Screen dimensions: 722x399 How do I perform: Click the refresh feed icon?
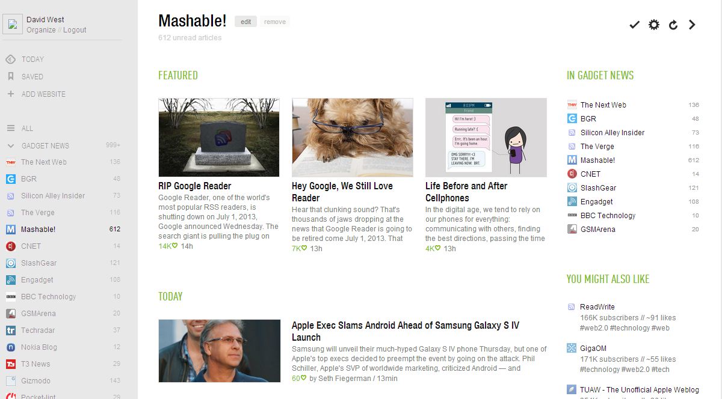[x=673, y=25]
